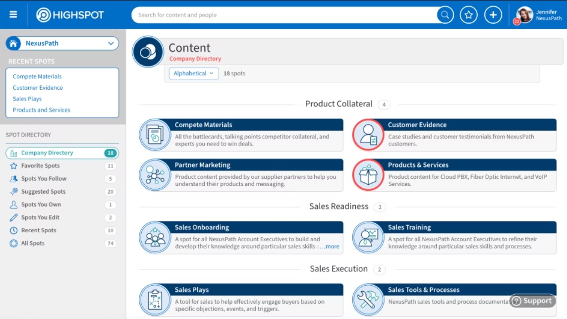Open the Customer Evidence card title
The image size is (567, 319).
417,125
